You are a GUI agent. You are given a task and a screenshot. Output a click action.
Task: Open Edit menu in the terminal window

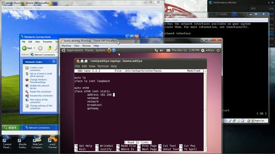point(84,66)
